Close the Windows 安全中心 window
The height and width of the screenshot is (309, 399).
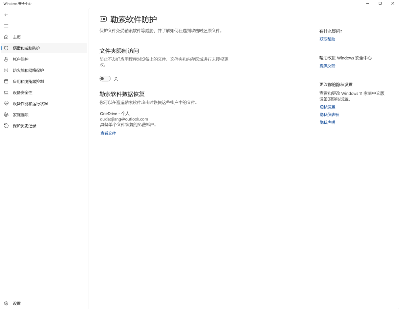coord(393,4)
